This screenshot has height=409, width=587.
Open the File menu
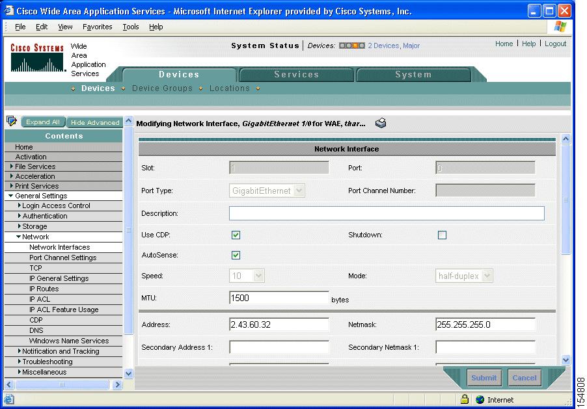(x=20, y=27)
